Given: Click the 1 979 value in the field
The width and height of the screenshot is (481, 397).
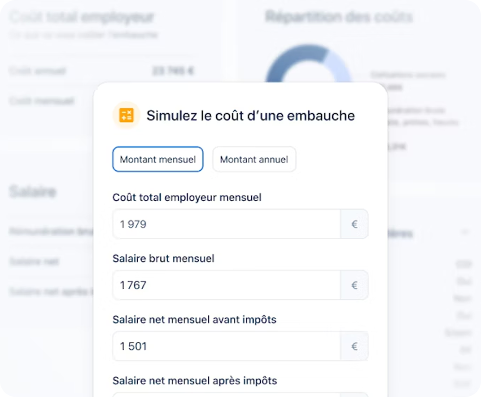Looking at the screenshot, I should click(133, 224).
